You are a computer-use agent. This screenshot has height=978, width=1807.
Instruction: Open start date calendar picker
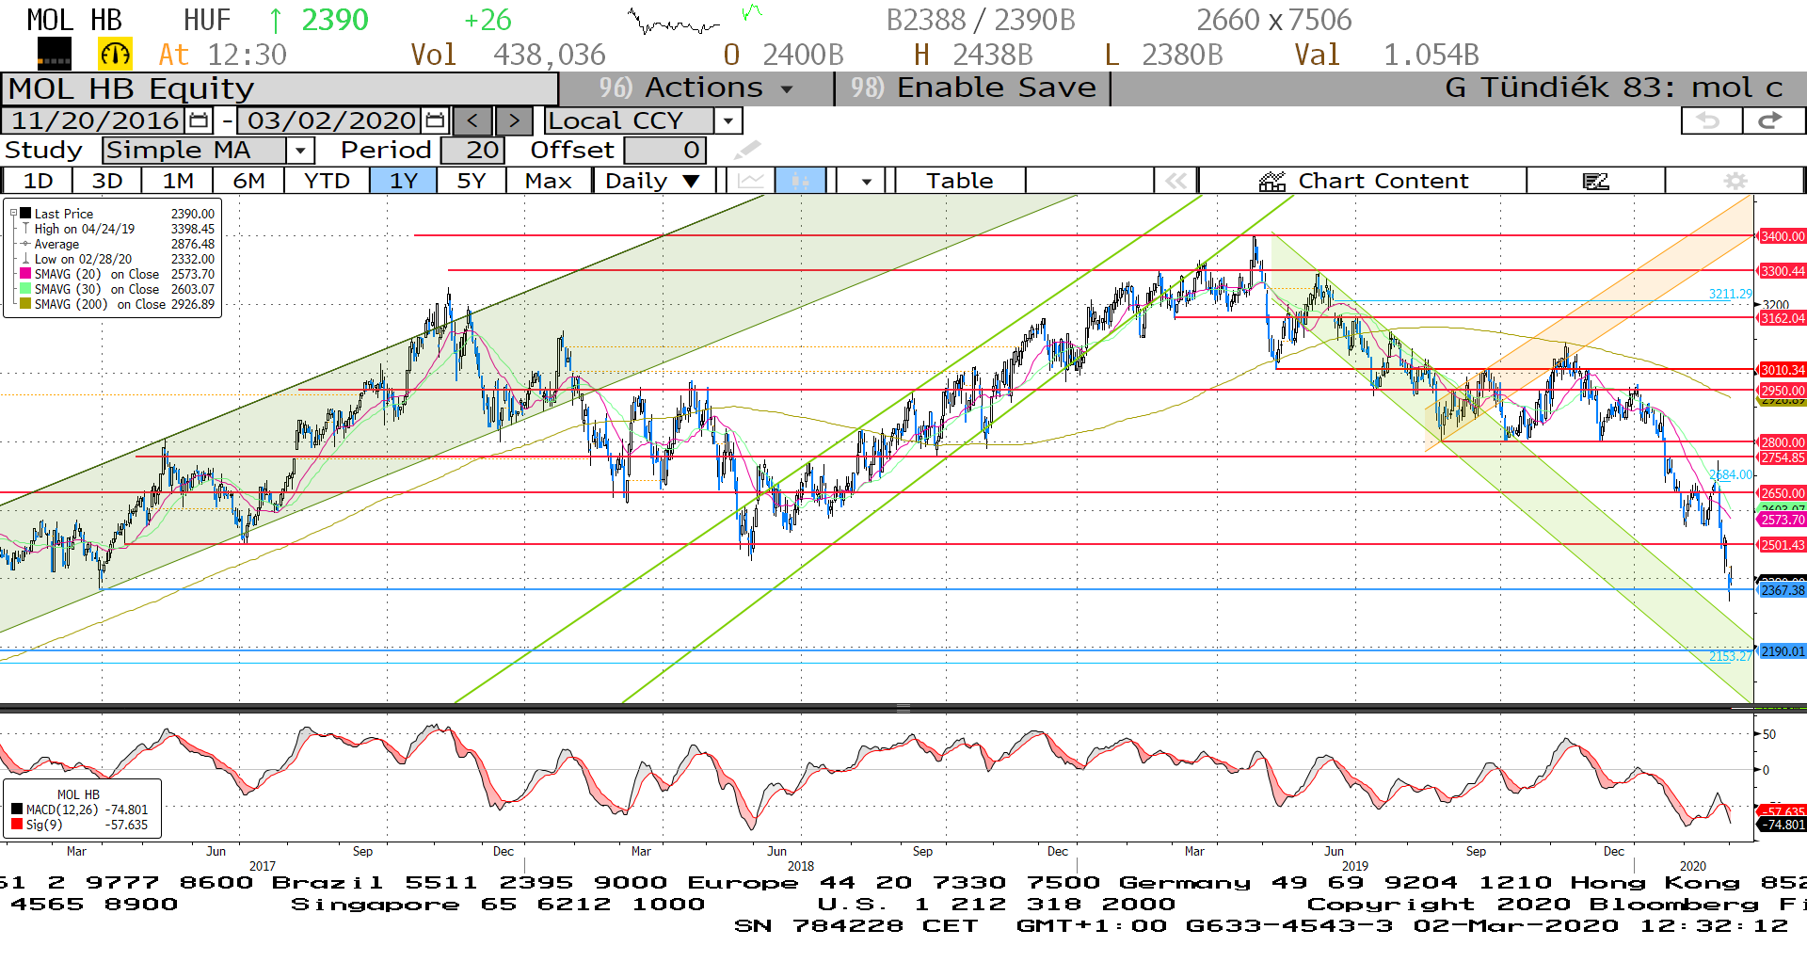(199, 120)
